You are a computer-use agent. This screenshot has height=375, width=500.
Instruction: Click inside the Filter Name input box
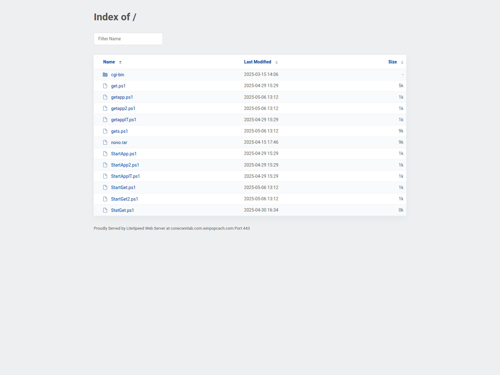128,39
